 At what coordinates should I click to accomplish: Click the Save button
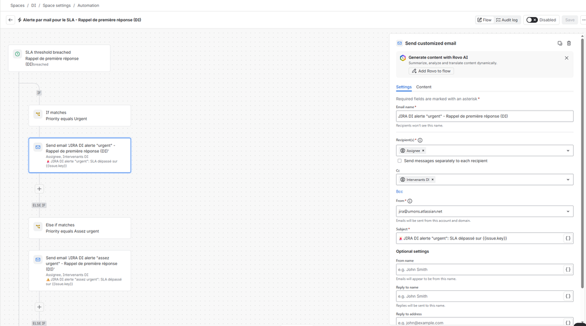[570, 20]
